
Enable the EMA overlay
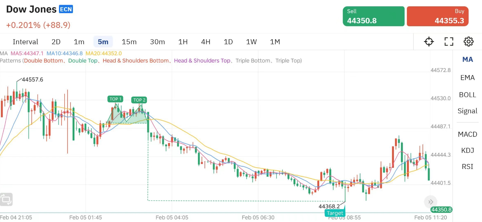coord(467,78)
